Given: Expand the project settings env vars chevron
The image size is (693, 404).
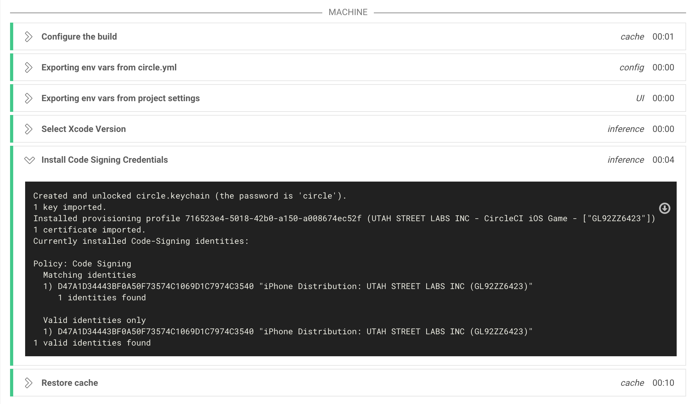Looking at the screenshot, I should 29,98.
